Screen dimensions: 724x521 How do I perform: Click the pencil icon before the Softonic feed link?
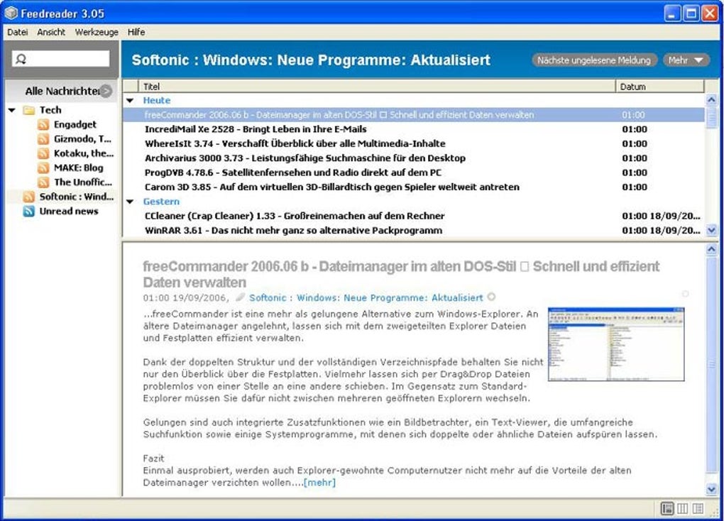click(240, 297)
